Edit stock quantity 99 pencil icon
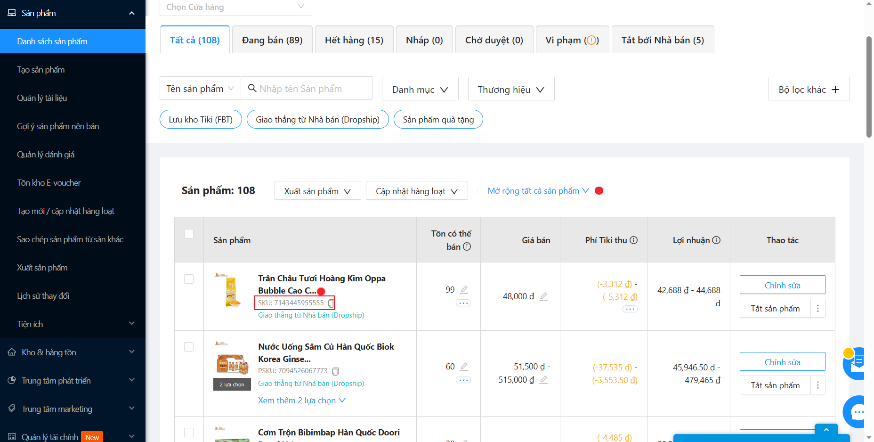Viewport: 874px width, 442px height. 464,290
